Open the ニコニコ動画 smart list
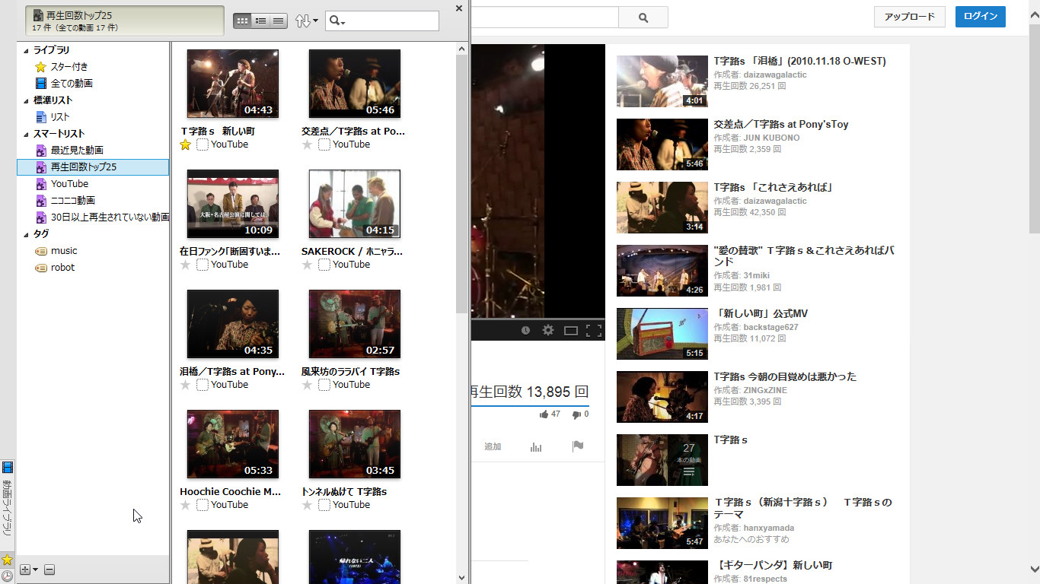 (65, 201)
